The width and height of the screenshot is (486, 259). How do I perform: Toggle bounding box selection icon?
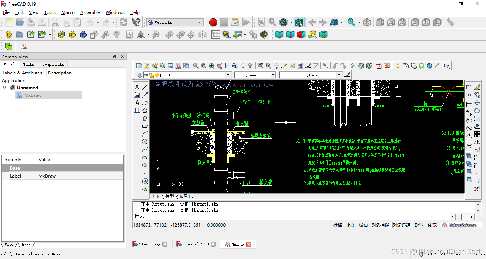click(299, 22)
